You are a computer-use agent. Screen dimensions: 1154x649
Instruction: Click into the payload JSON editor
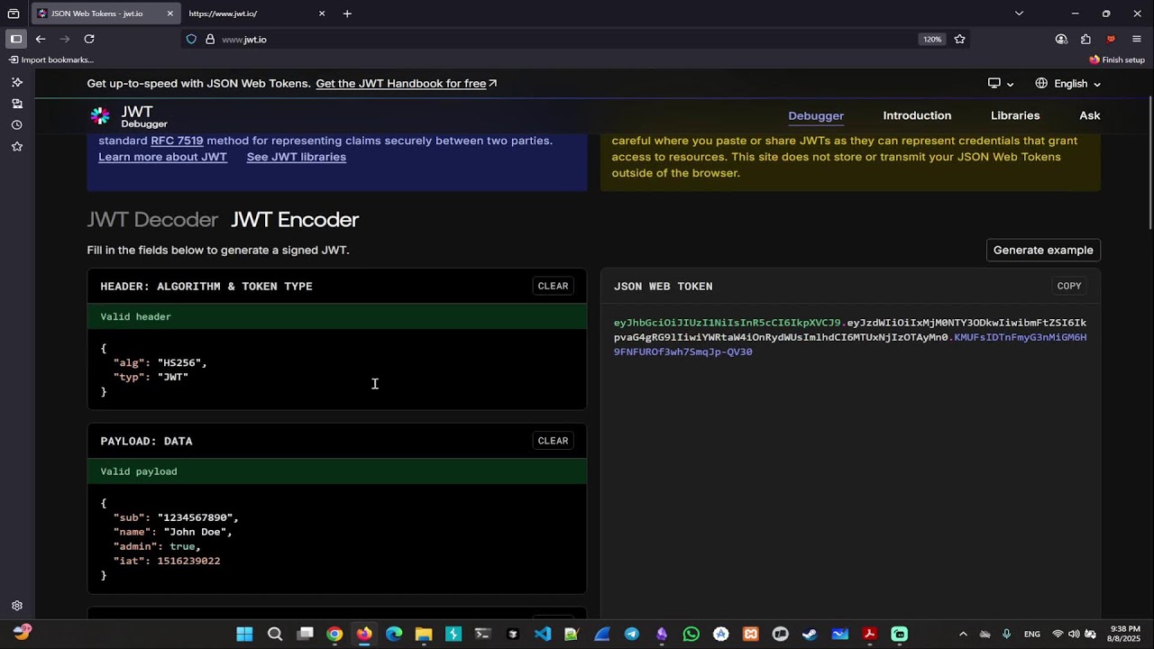pyautogui.click(x=337, y=539)
